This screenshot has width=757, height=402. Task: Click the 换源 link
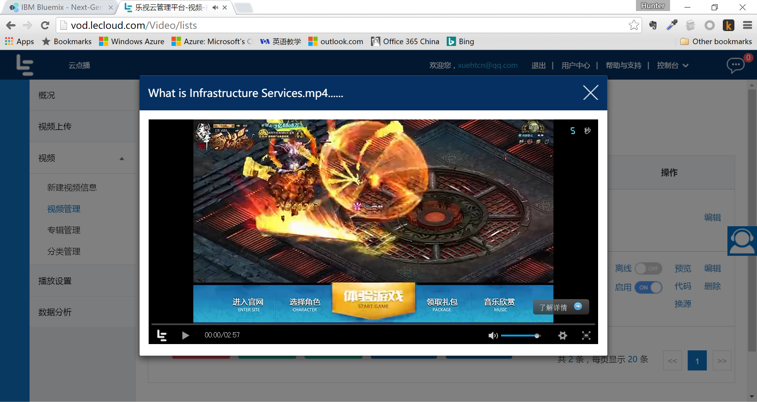click(x=683, y=304)
